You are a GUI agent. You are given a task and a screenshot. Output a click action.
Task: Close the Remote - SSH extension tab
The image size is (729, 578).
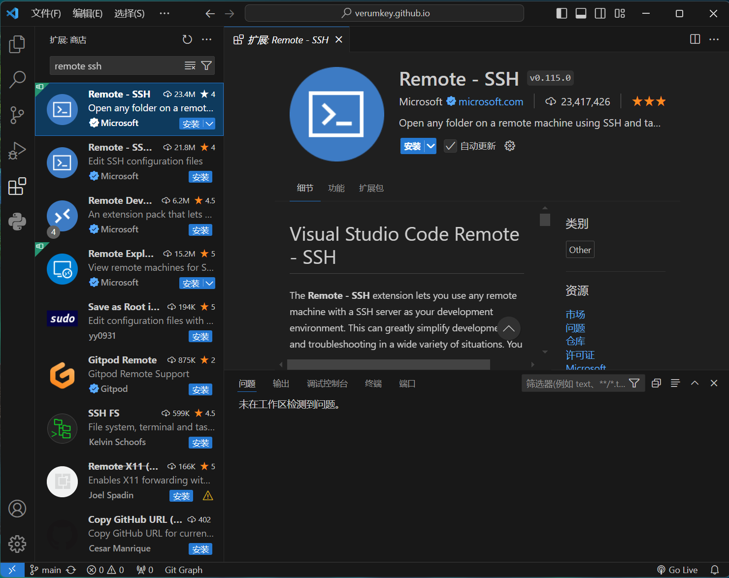pos(339,39)
